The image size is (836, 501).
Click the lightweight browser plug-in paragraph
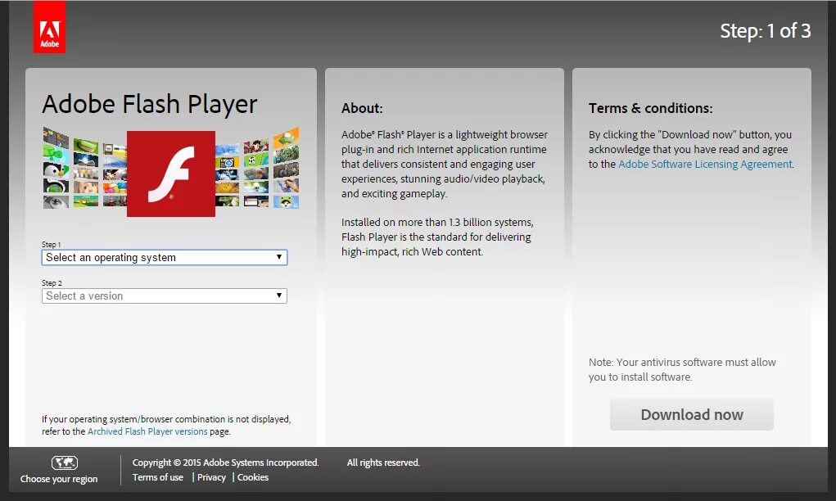click(x=445, y=165)
